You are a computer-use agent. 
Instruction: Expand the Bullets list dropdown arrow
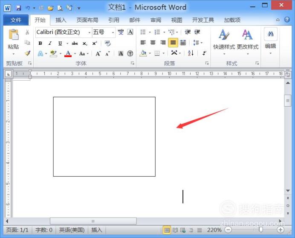(150, 32)
